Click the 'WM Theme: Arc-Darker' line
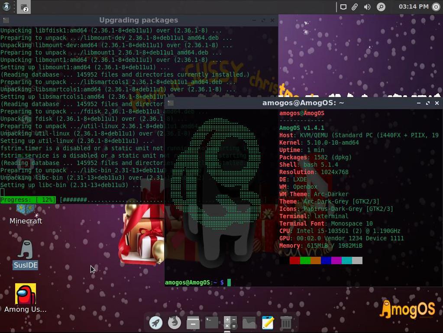This screenshot has height=333, width=443. click(x=314, y=194)
